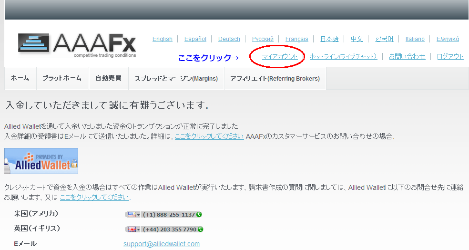Switch language to Français
Image resolution: width=469 pixels, height=250 pixels.
(297, 39)
